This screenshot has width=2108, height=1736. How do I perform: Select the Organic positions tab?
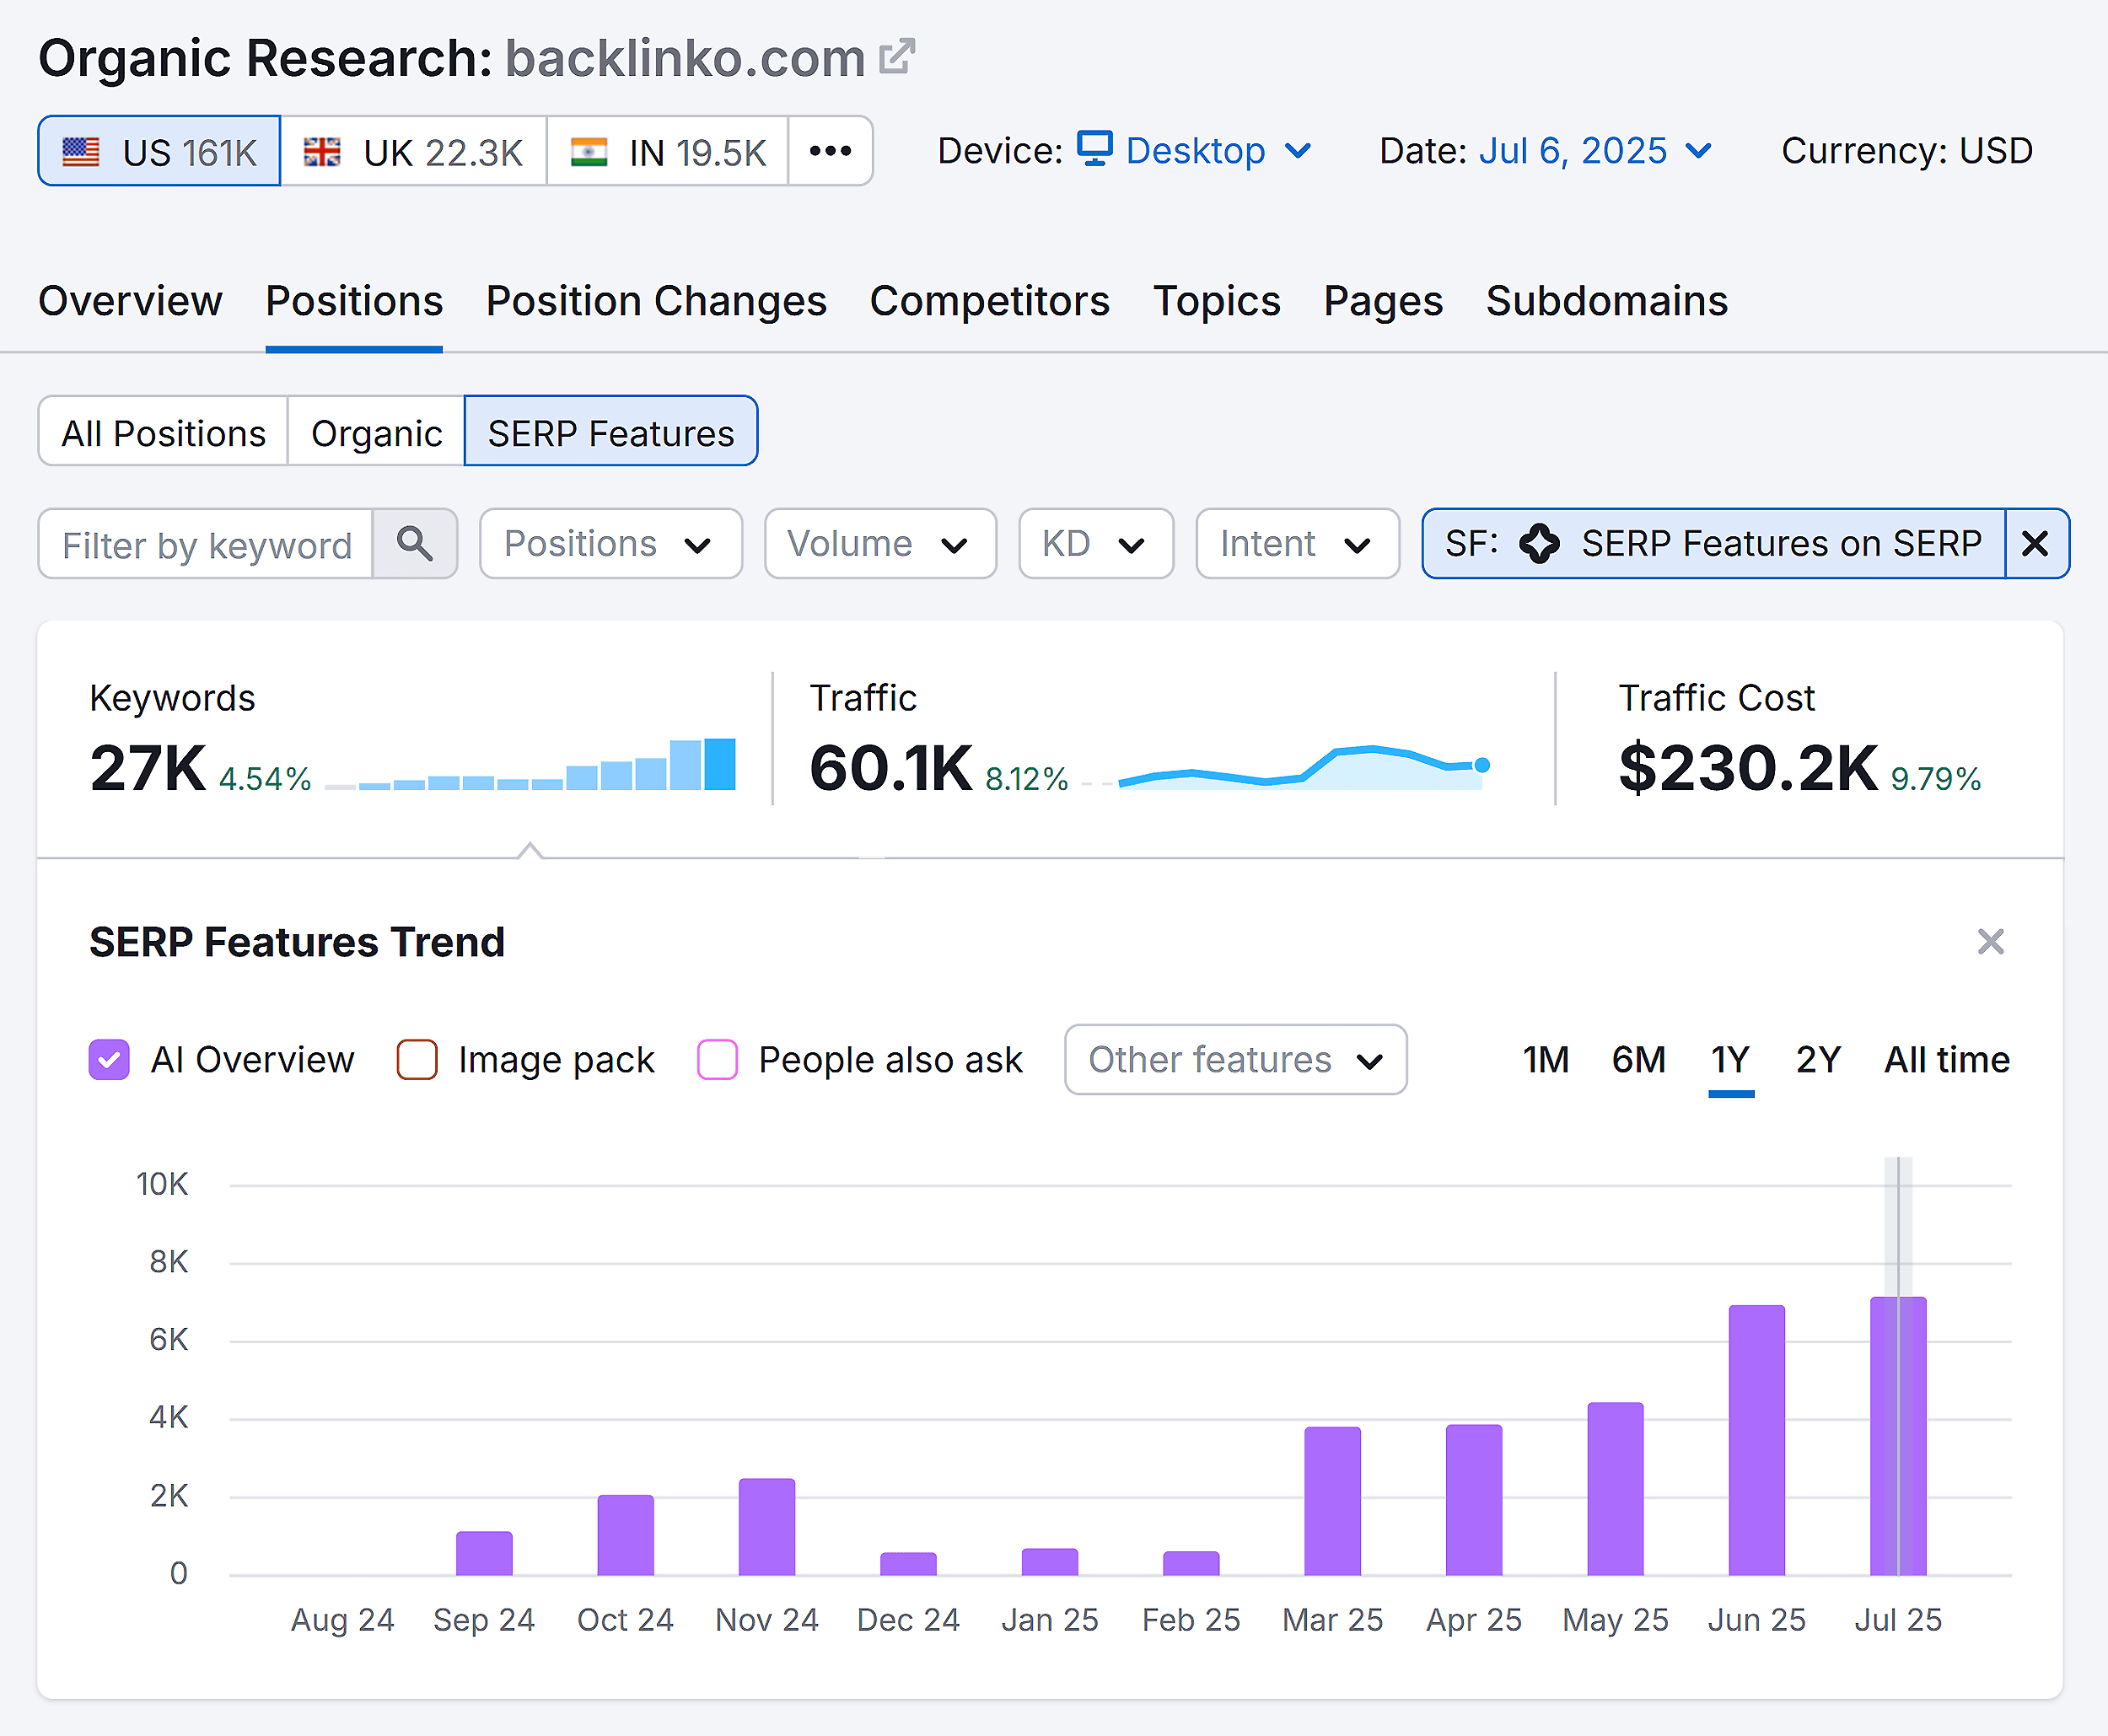(376, 432)
